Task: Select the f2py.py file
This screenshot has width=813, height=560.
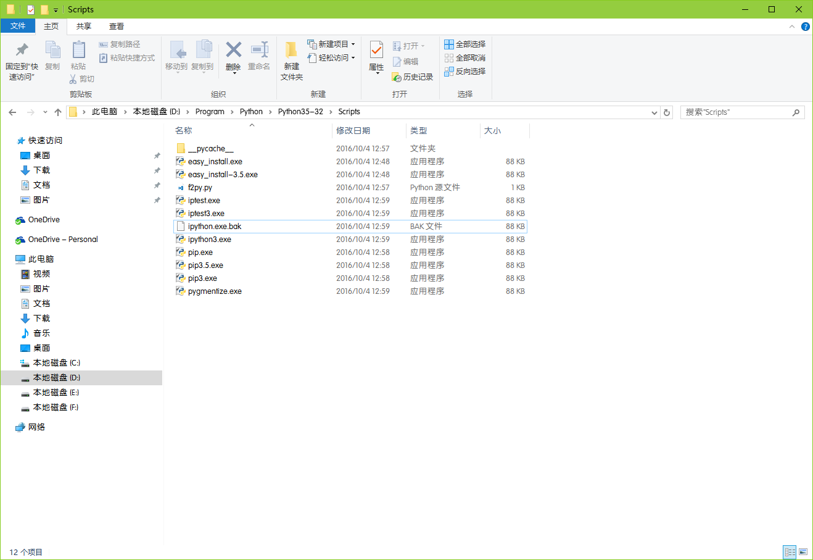Action: point(350,188)
